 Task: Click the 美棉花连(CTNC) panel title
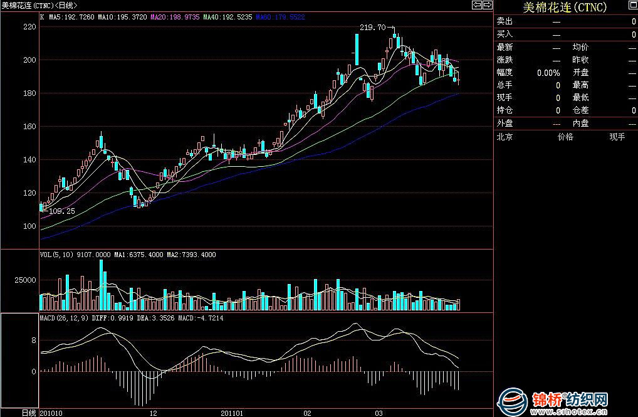point(565,7)
